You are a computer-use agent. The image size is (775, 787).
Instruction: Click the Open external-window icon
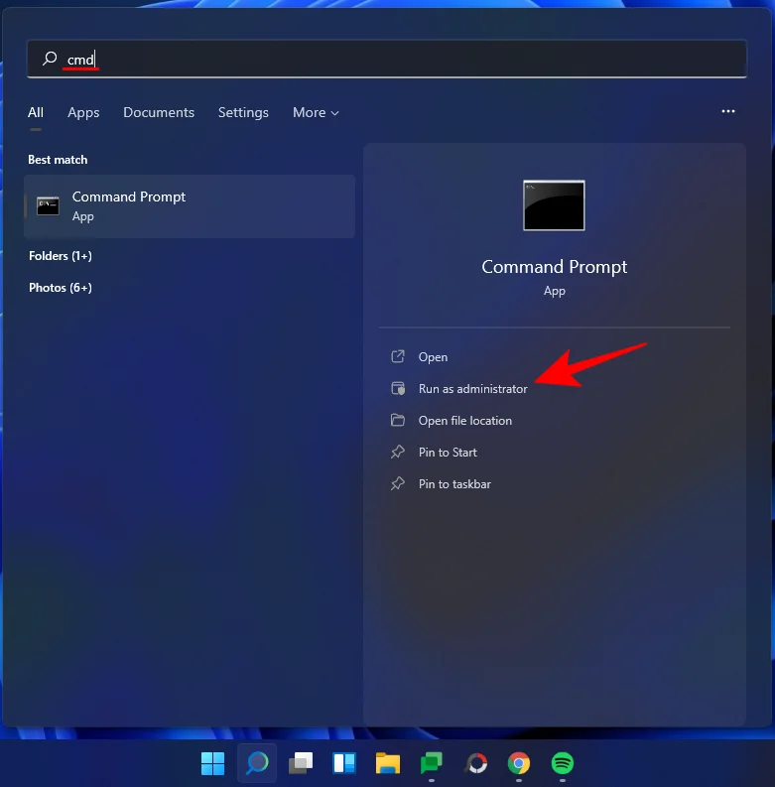[x=398, y=356]
